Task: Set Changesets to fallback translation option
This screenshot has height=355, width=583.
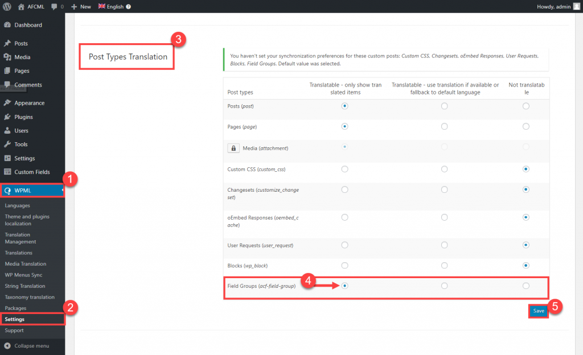Action: pos(444,190)
